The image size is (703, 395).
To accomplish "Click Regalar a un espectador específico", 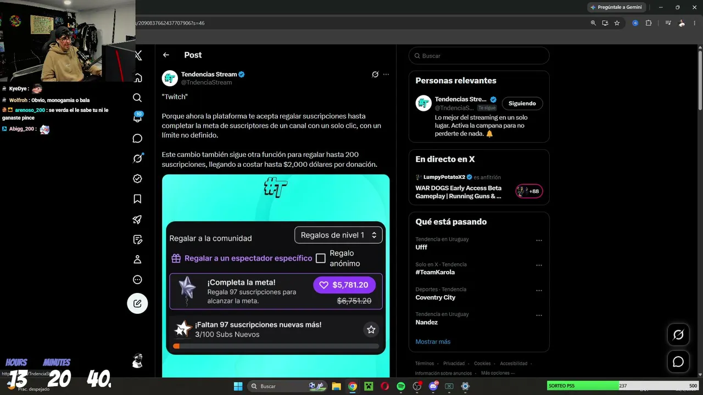I will pos(242,258).
